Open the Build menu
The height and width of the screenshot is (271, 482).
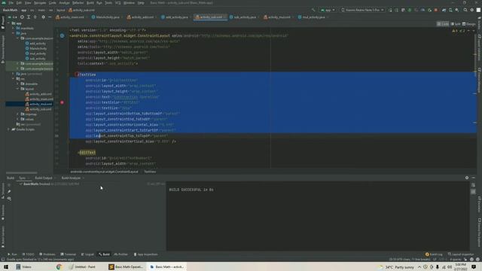[90, 3]
